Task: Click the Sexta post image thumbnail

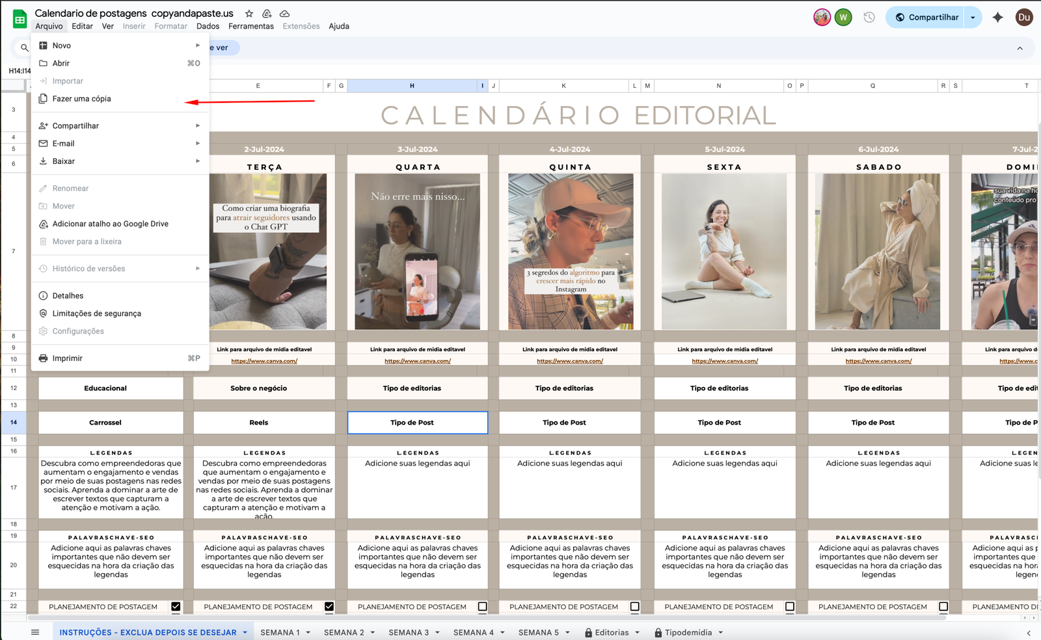Action: 723,251
